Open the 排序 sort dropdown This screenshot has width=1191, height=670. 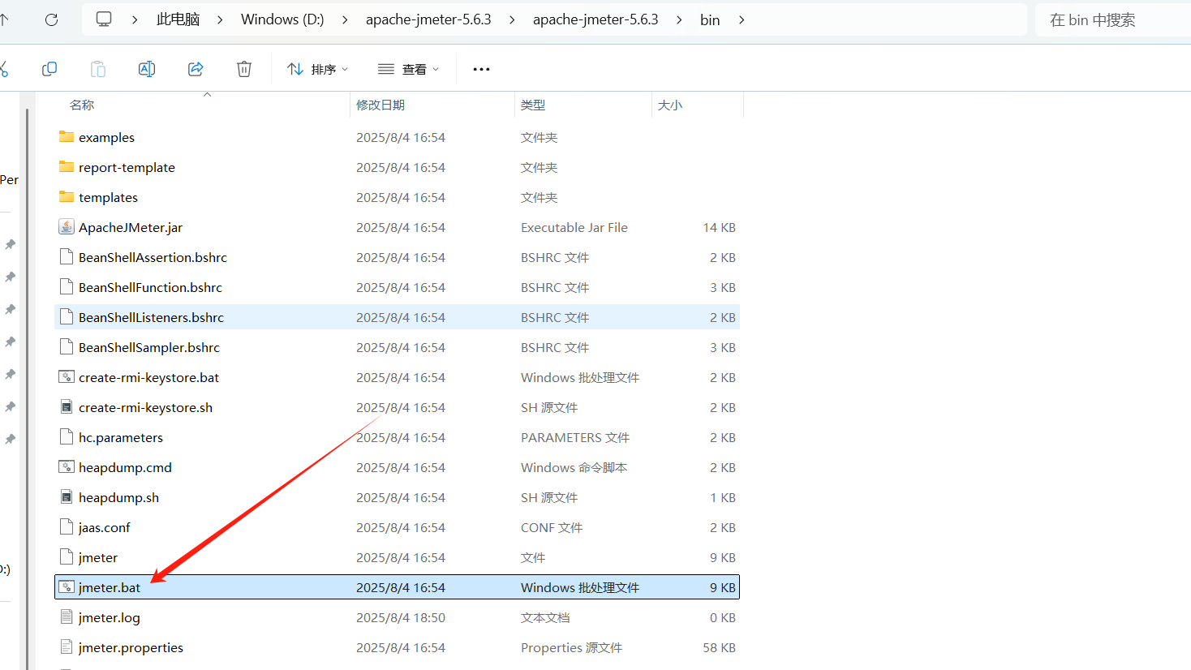[x=318, y=69]
